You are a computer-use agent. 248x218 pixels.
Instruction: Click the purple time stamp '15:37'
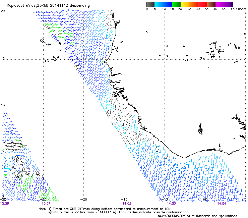pos(46,203)
